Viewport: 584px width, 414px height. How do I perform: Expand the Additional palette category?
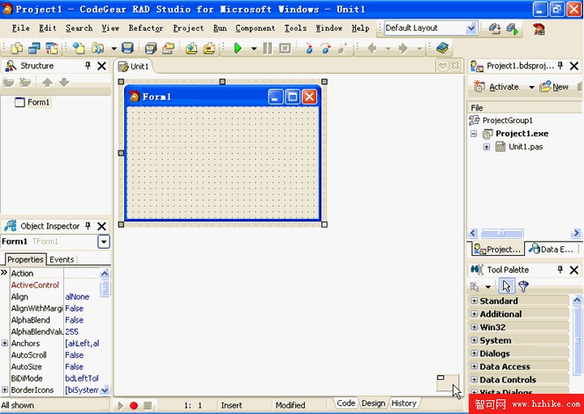(x=474, y=314)
